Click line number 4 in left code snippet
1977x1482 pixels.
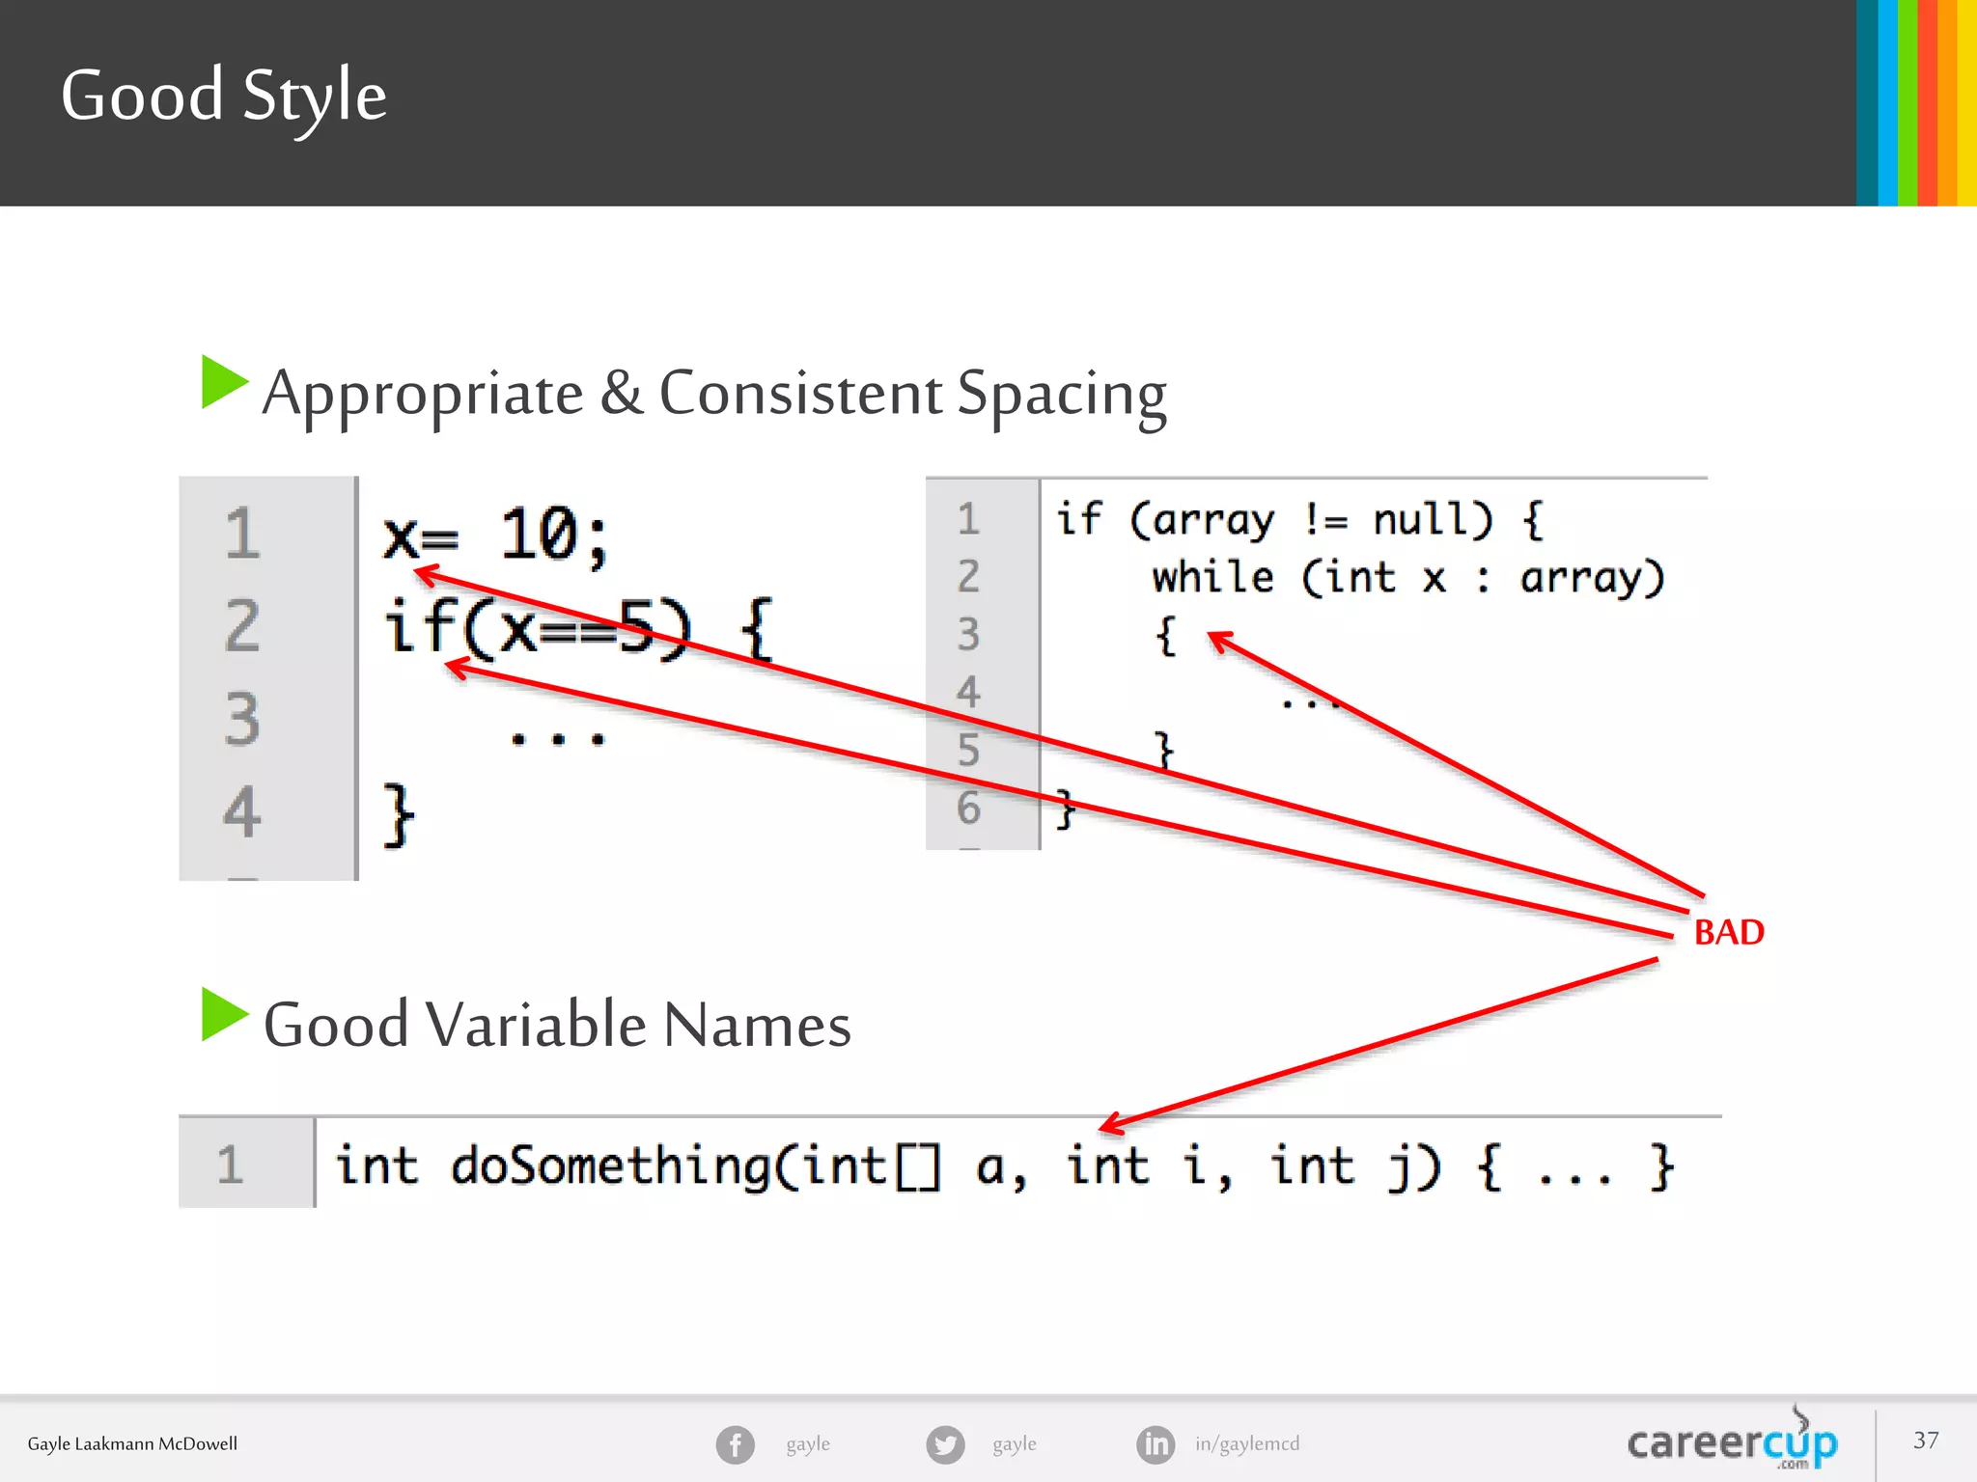242,811
